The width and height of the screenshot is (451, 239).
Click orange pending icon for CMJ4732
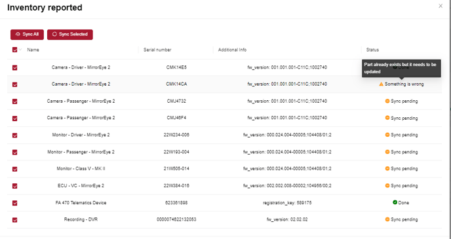387,101
